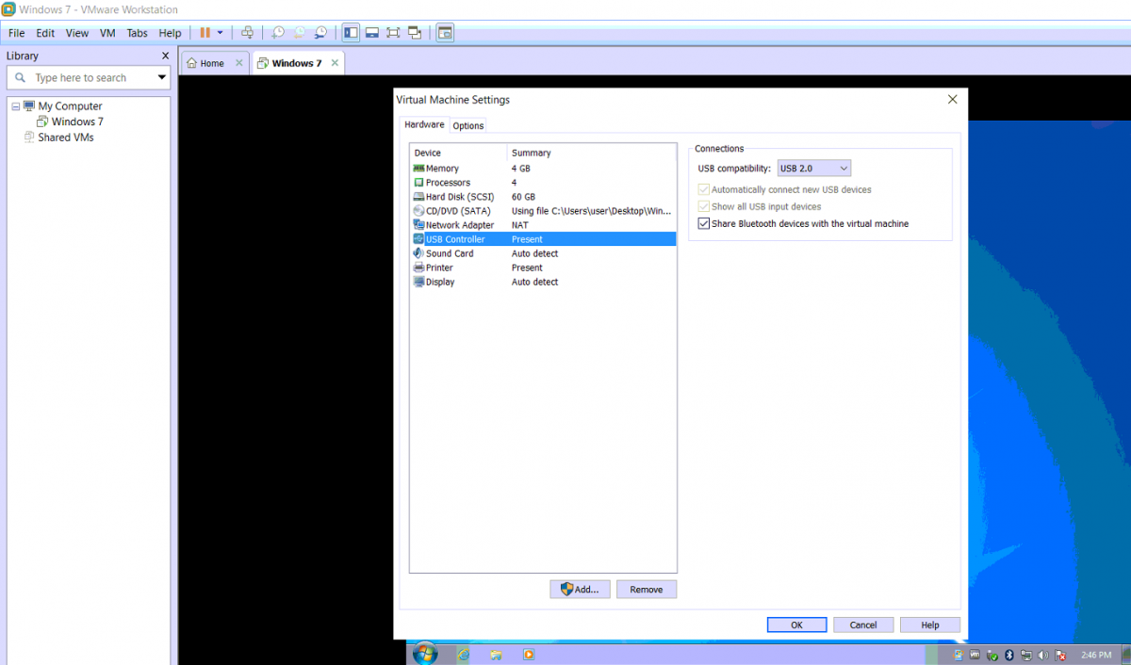
Task: Open the snapshot manager toolbar icon
Action: [x=320, y=33]
